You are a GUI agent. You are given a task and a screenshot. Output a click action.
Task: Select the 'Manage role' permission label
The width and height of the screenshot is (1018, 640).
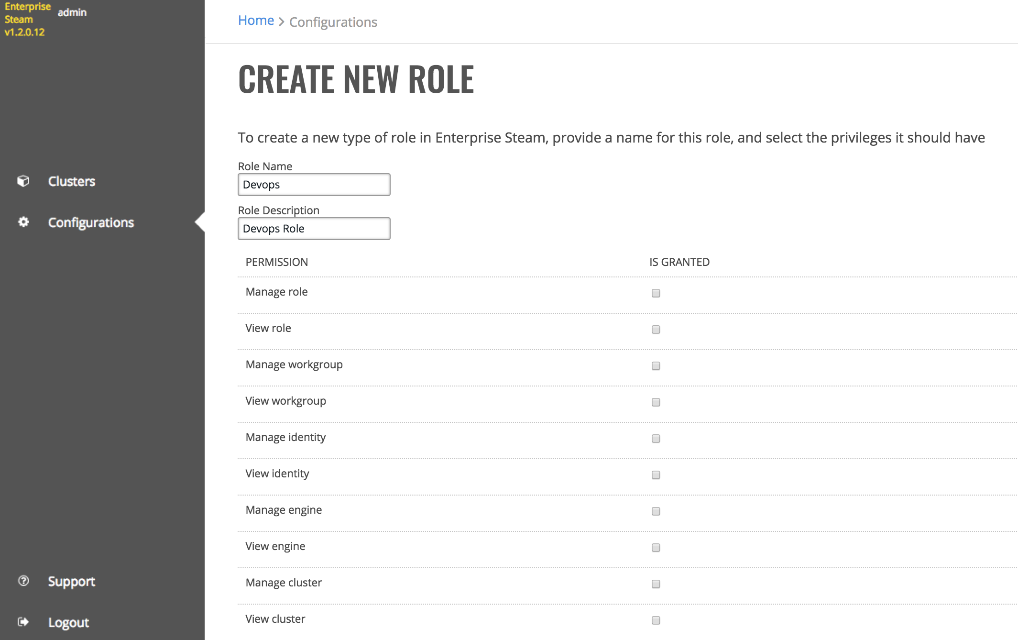point(276,292)
